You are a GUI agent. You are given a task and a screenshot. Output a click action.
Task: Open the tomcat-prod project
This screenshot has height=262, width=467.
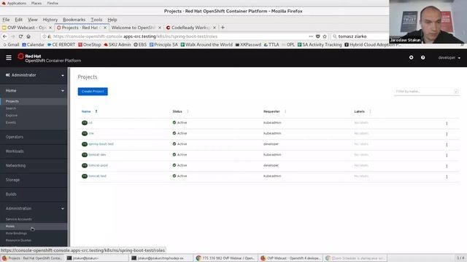coord(98,165)
